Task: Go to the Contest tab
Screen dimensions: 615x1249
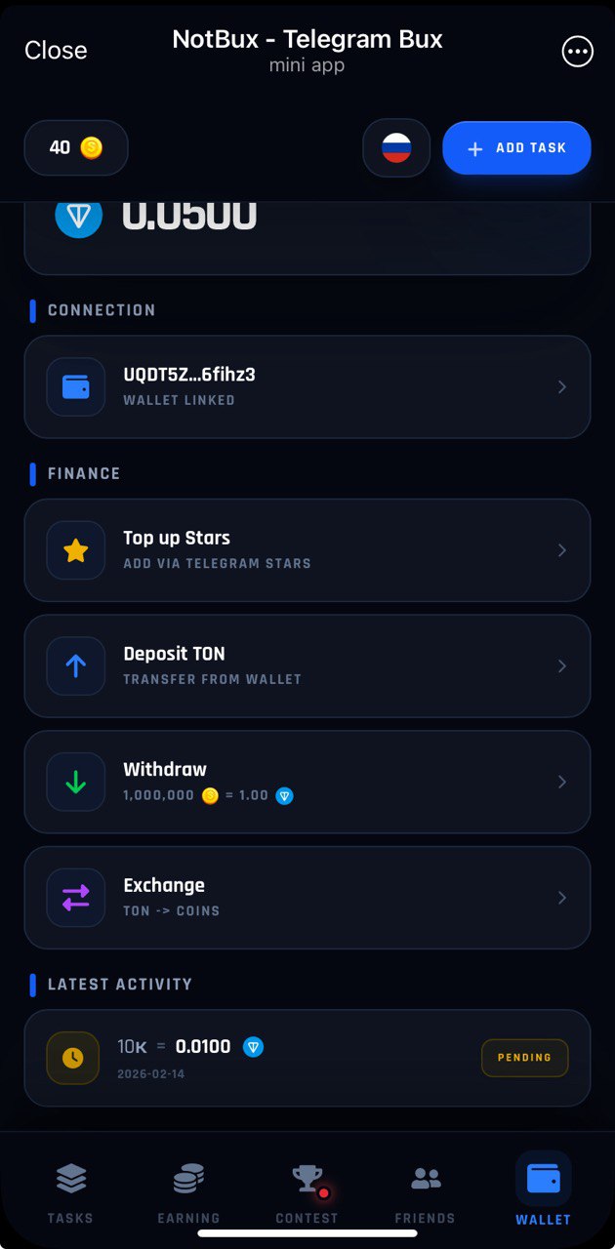Action: point(307,1192)
